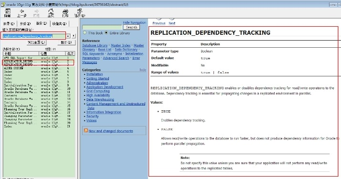Image resolution: width=341 pixels, height=179 pixels.
Task: Open the search keyword dropdown arrow
Action: (68, 36)
